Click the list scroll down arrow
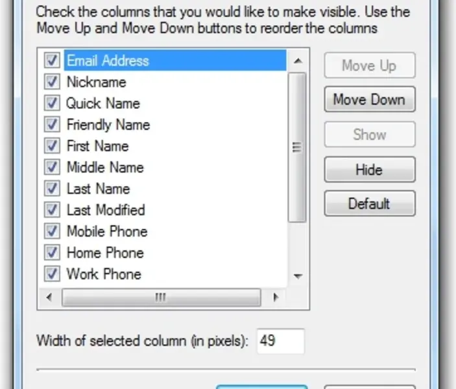The image size is (456, 389). (297, 276)
